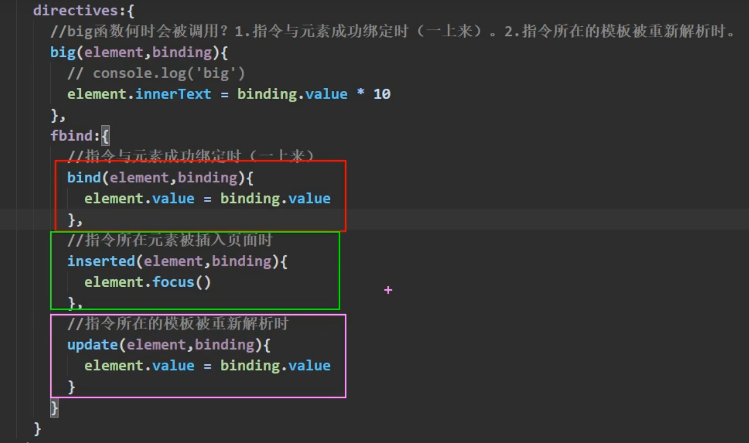Click the comment about element insertion into page
Viewport: 749px width, 443px height.
coord(170,240)
